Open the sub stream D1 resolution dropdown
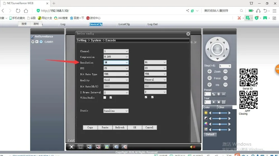Image resolution: width=279 pixels, height=156 pixels. point(155,62)
